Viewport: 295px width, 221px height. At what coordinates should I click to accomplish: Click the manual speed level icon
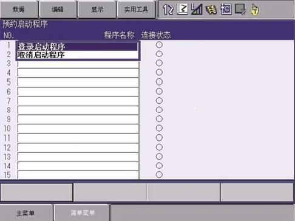(197, 9)
